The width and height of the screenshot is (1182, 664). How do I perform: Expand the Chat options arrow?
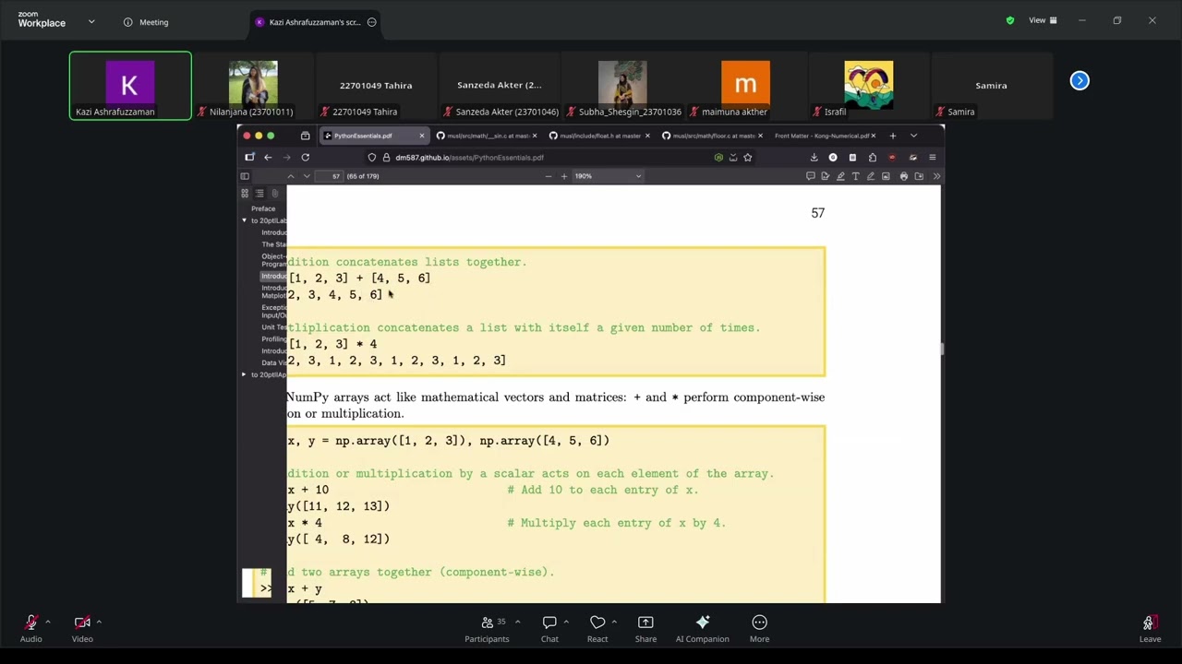pos(566,622)
